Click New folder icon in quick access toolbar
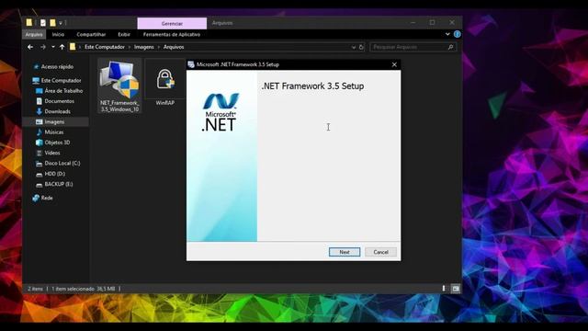 pos(53,23)
